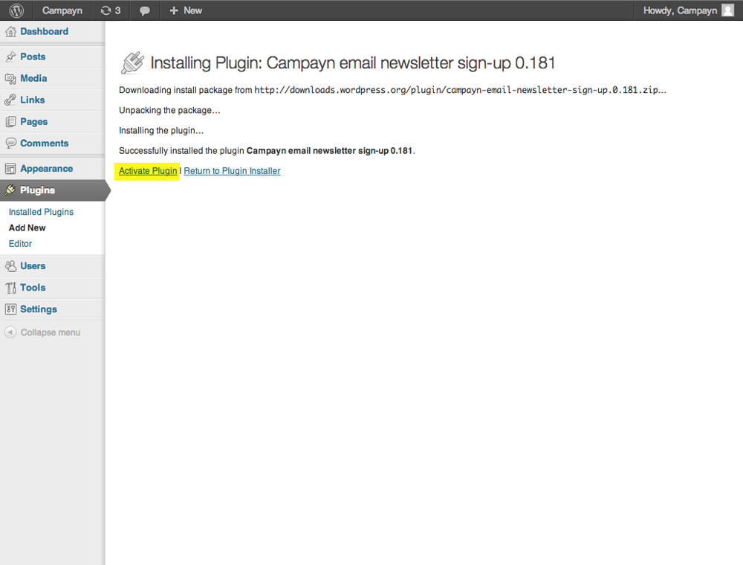The image size is (743, 565).
Task: Click the Media icon in sidebar
Action: (10, 79)
